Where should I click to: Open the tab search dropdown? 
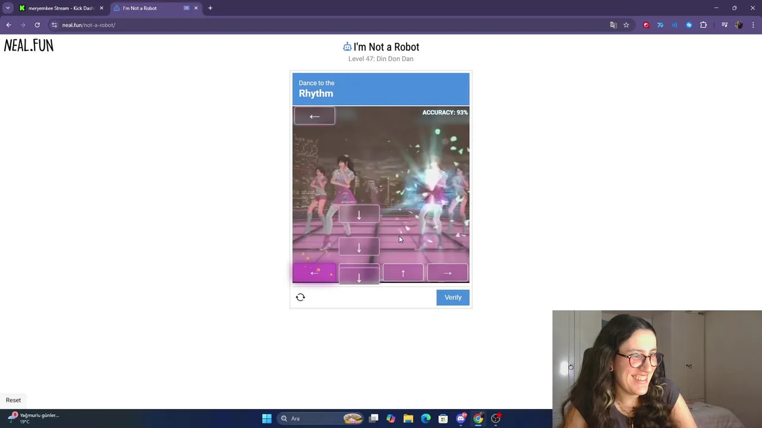tap(8, 8)
